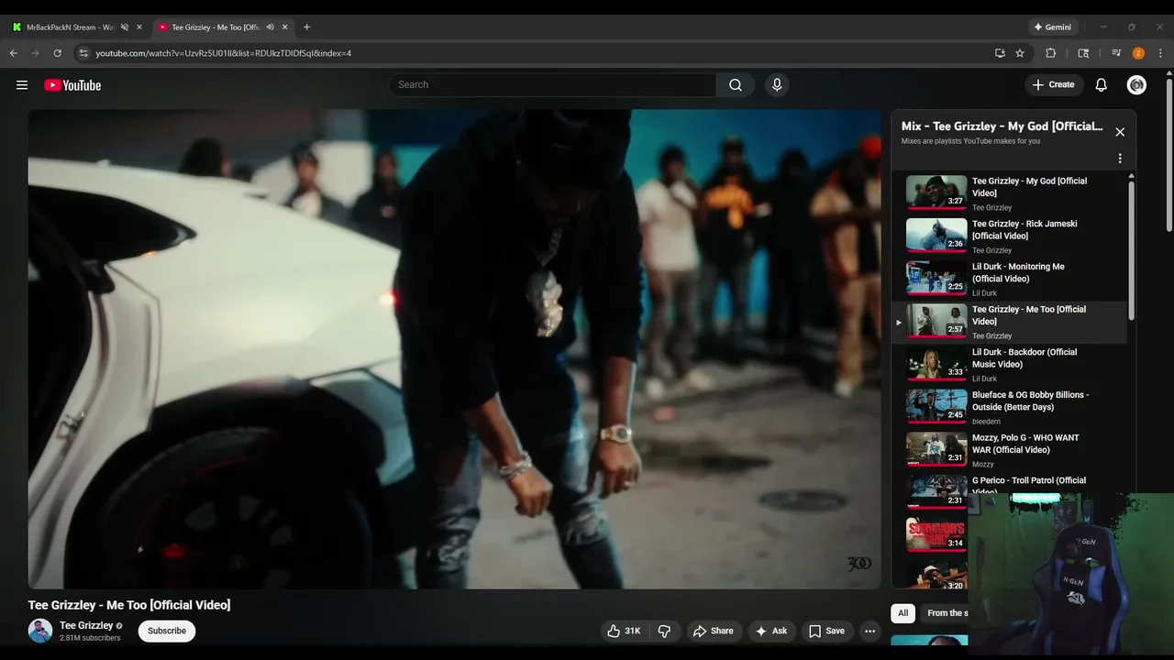Click the Create button

click(1053, 85)
